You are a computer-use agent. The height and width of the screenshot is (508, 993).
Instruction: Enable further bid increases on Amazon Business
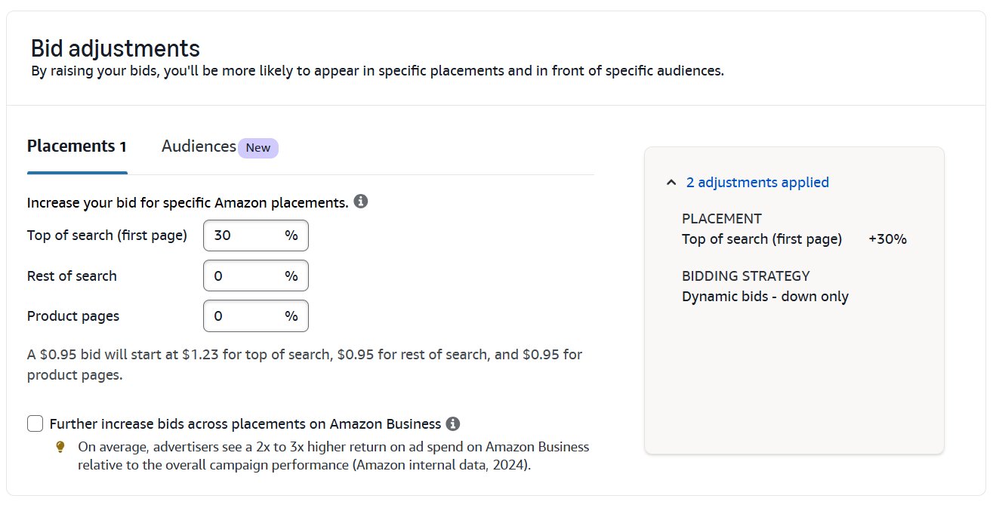[35, 423]
